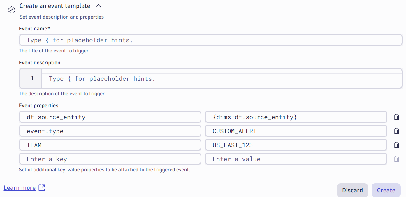
Task: Click the Create an event template header
Action: click(x=55, y=6)
